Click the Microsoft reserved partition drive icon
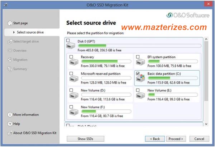The height and width of the screenshot is (147, 215). (x=74, y=78)
